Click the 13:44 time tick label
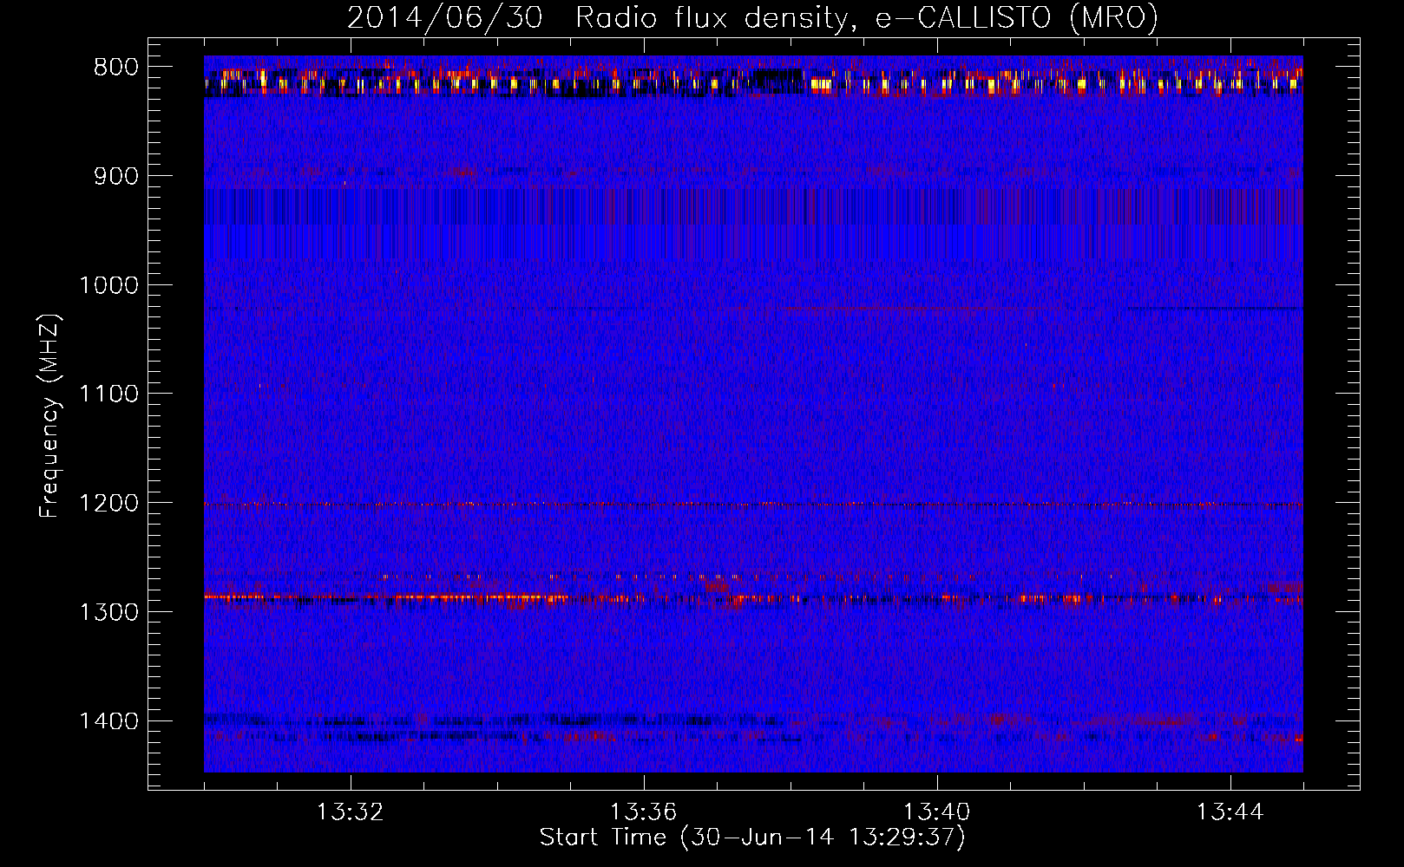This screenshot has width=1404, height=867. (x=1230, y=812)
